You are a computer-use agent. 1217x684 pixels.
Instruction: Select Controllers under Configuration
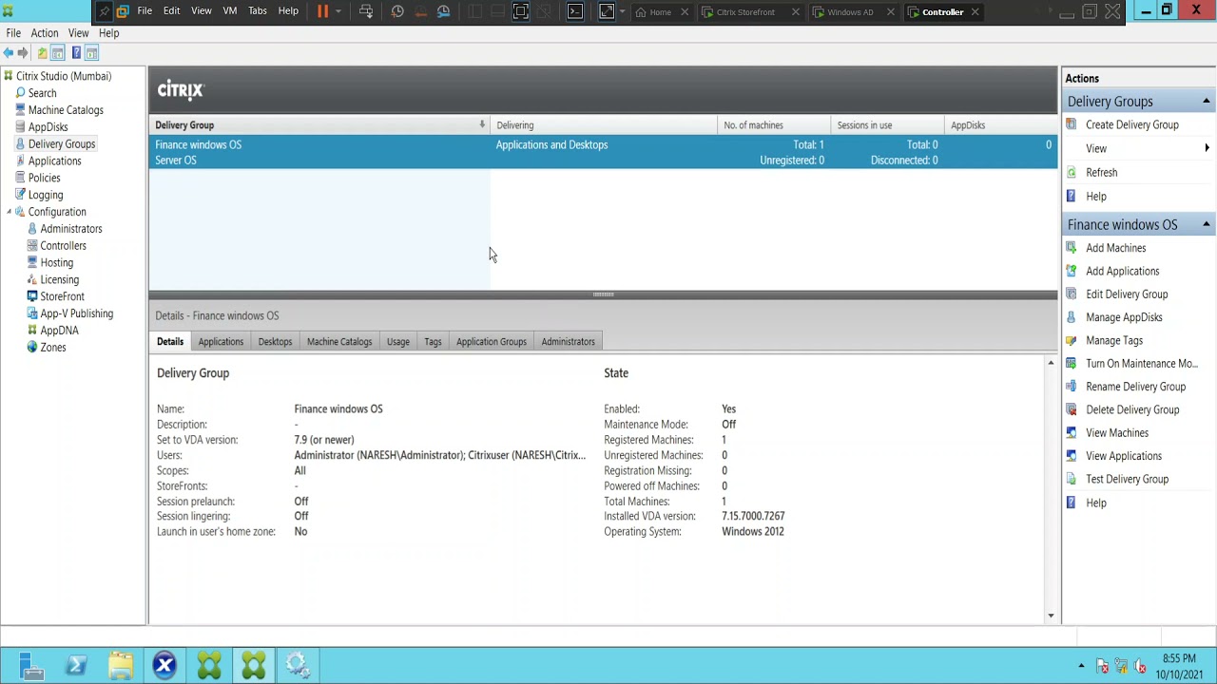[63, 246]
